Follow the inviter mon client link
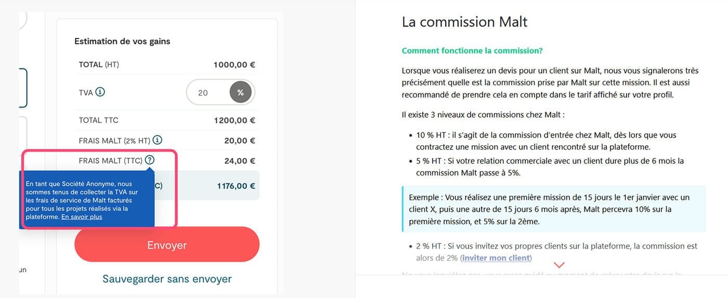The image size is (728, 298). [496, 258]
